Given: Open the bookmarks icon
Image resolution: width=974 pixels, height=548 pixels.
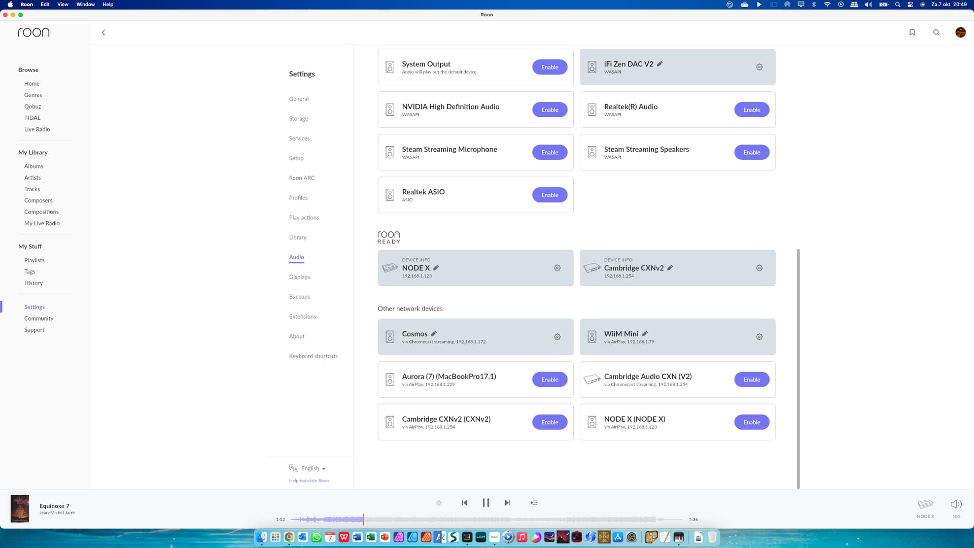Looking at the screenshot, I should coord(912,32).
